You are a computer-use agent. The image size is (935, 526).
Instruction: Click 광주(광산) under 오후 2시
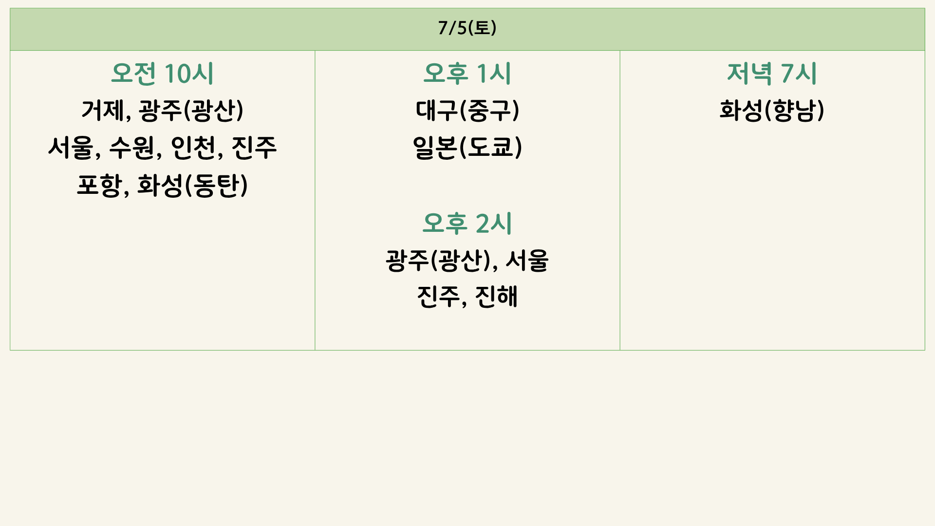(x=438, y=261)
